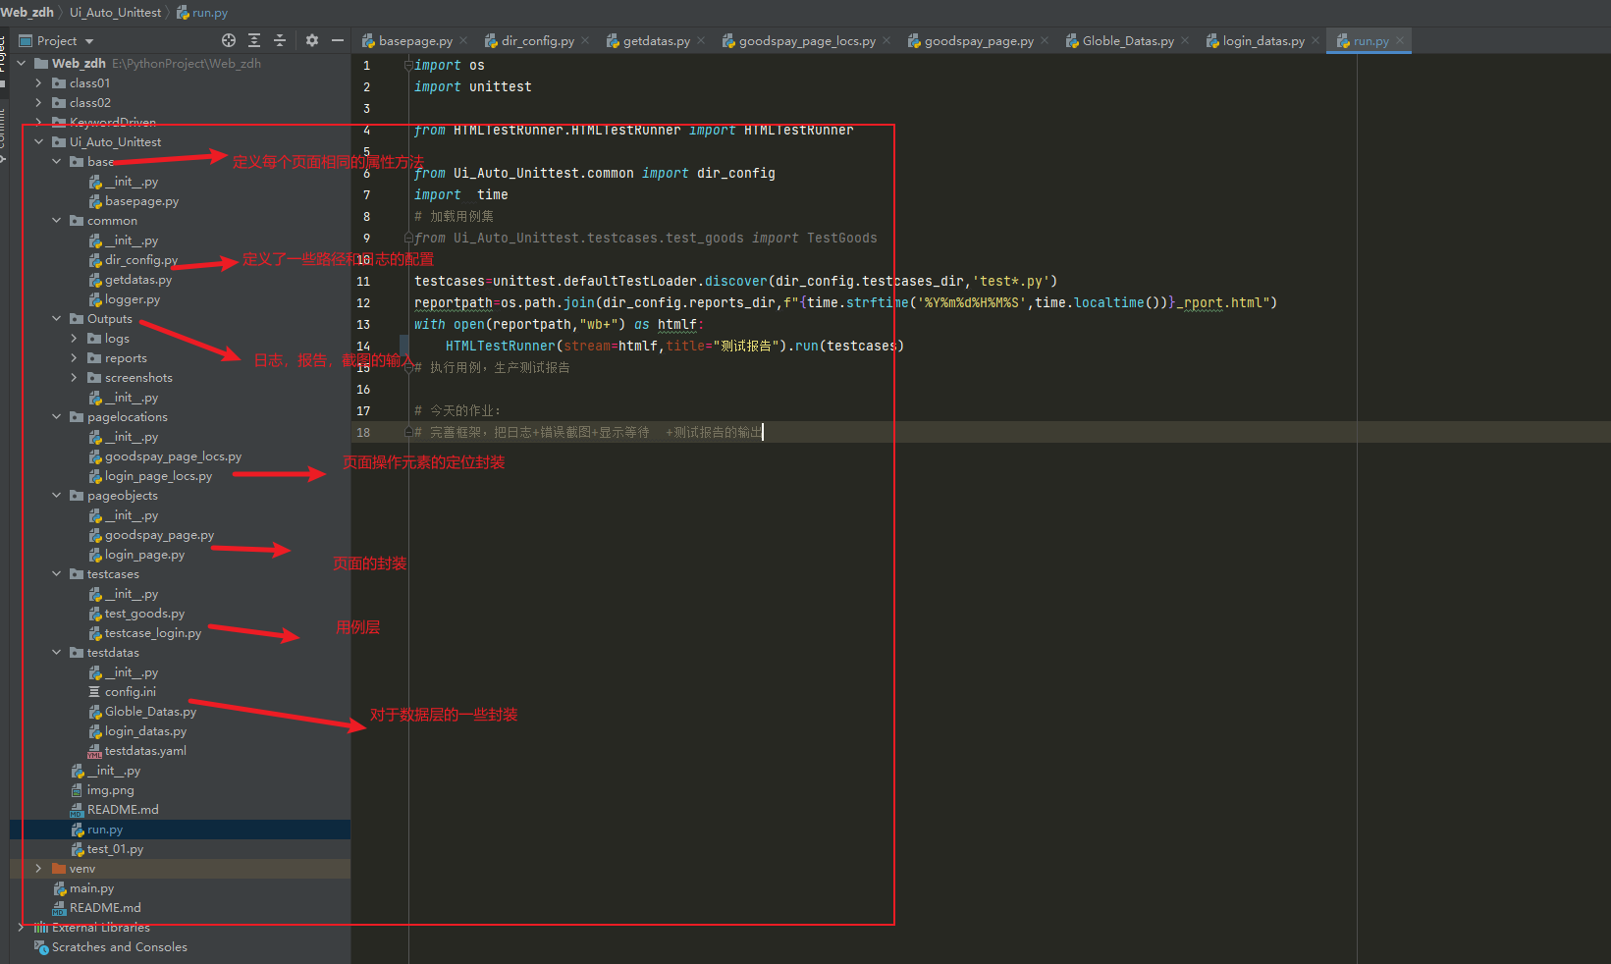Select login_datas.py in project tree

[x=145, y=731]
